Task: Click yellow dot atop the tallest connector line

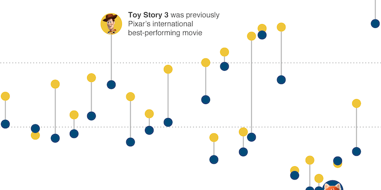Action: [251, 36]
